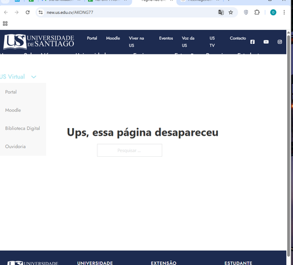
Task: Click the US Virtual sidebar heading
Action: coord(12,77)
